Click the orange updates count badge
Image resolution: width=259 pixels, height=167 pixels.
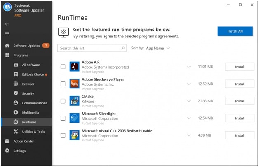click(x=46, y=45)
